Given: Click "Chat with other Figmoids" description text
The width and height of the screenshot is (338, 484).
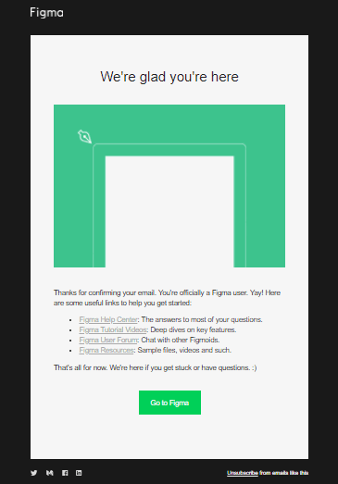Looking at the screenshot, I should click(x=181, y=340).
